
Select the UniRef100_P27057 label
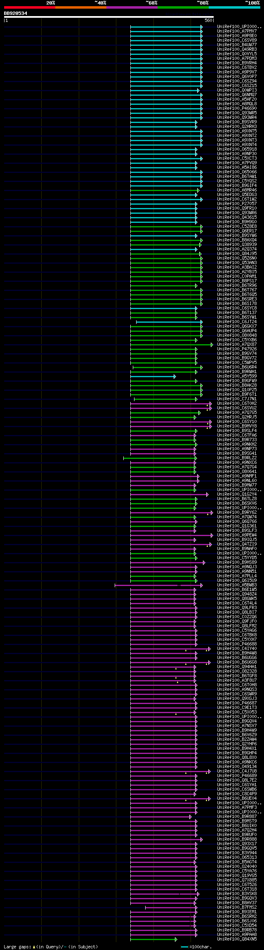(x=237, y=203)
